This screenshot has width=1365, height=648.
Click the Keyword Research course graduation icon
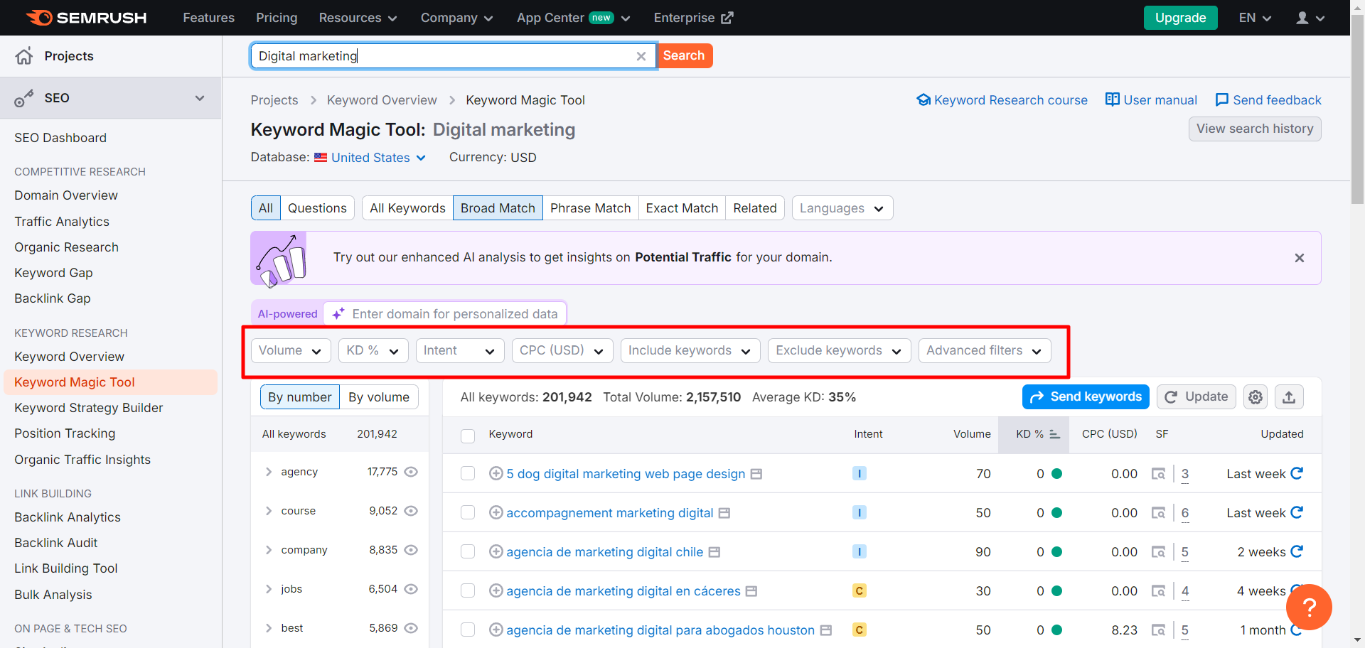click(x=924, y=100)
